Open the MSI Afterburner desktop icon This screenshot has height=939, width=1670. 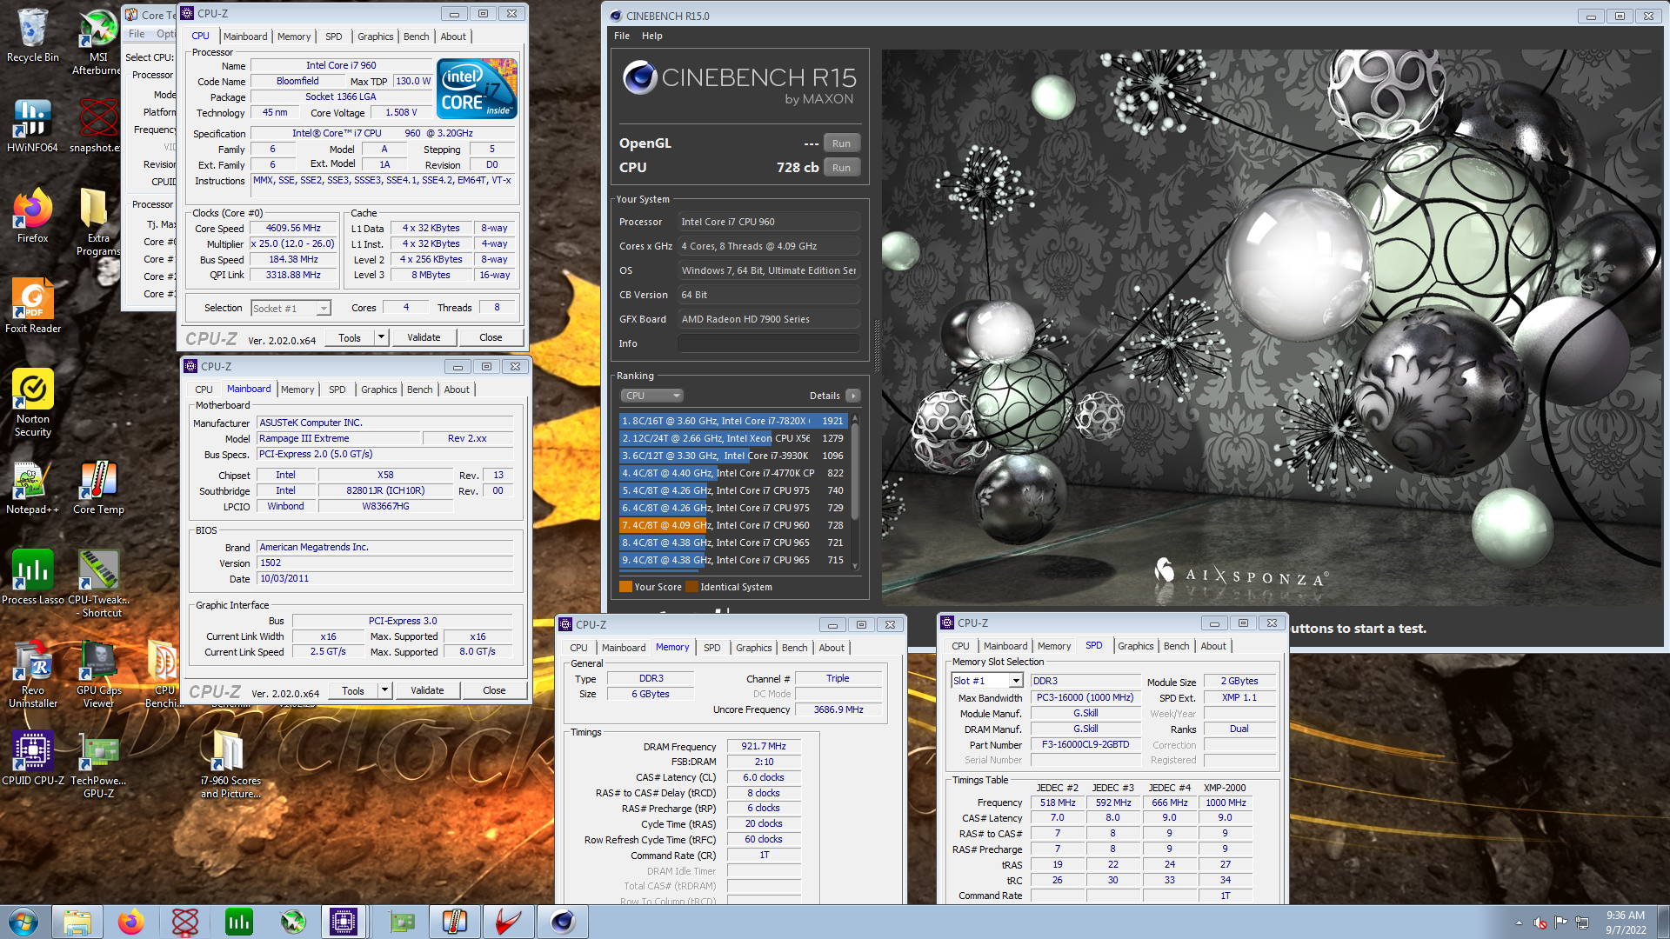(x=97, y=40)
